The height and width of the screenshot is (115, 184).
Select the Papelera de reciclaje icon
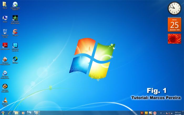5,33
